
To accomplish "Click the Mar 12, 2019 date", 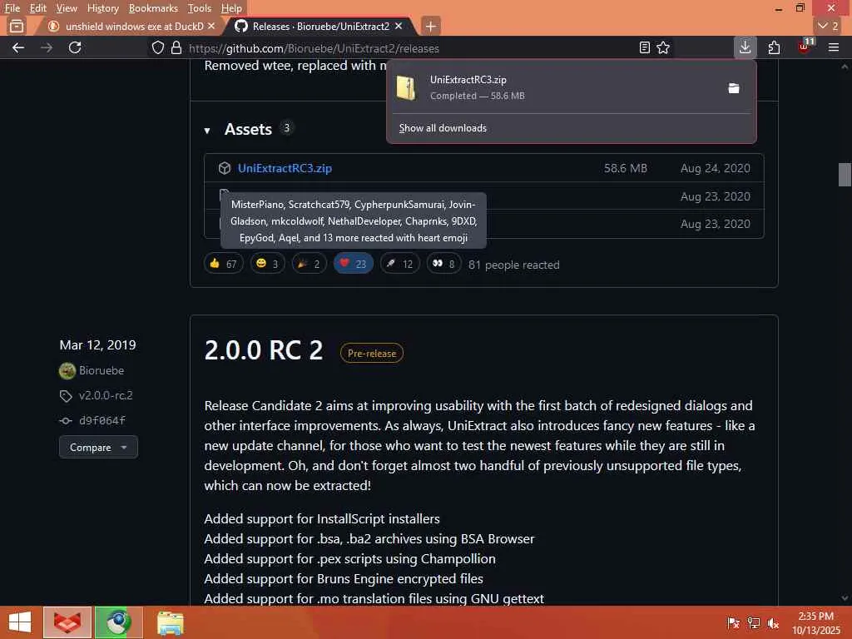I will point(98,345).
